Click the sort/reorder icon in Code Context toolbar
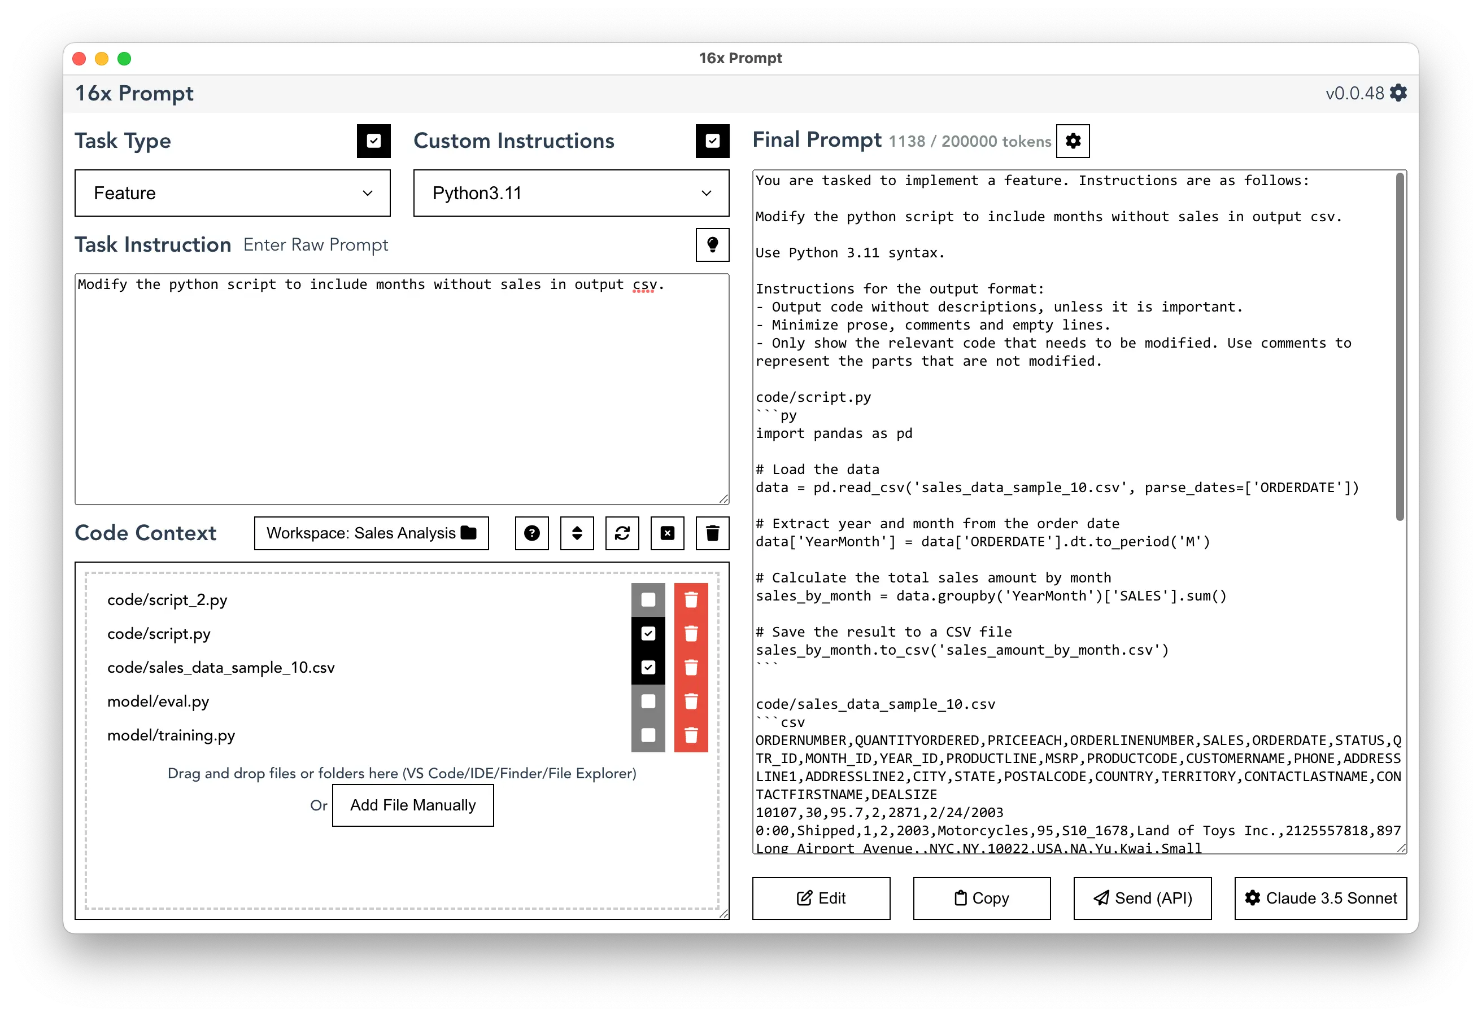The height and width of the screenshot is (1017, 1482). (x=576, y=533)
